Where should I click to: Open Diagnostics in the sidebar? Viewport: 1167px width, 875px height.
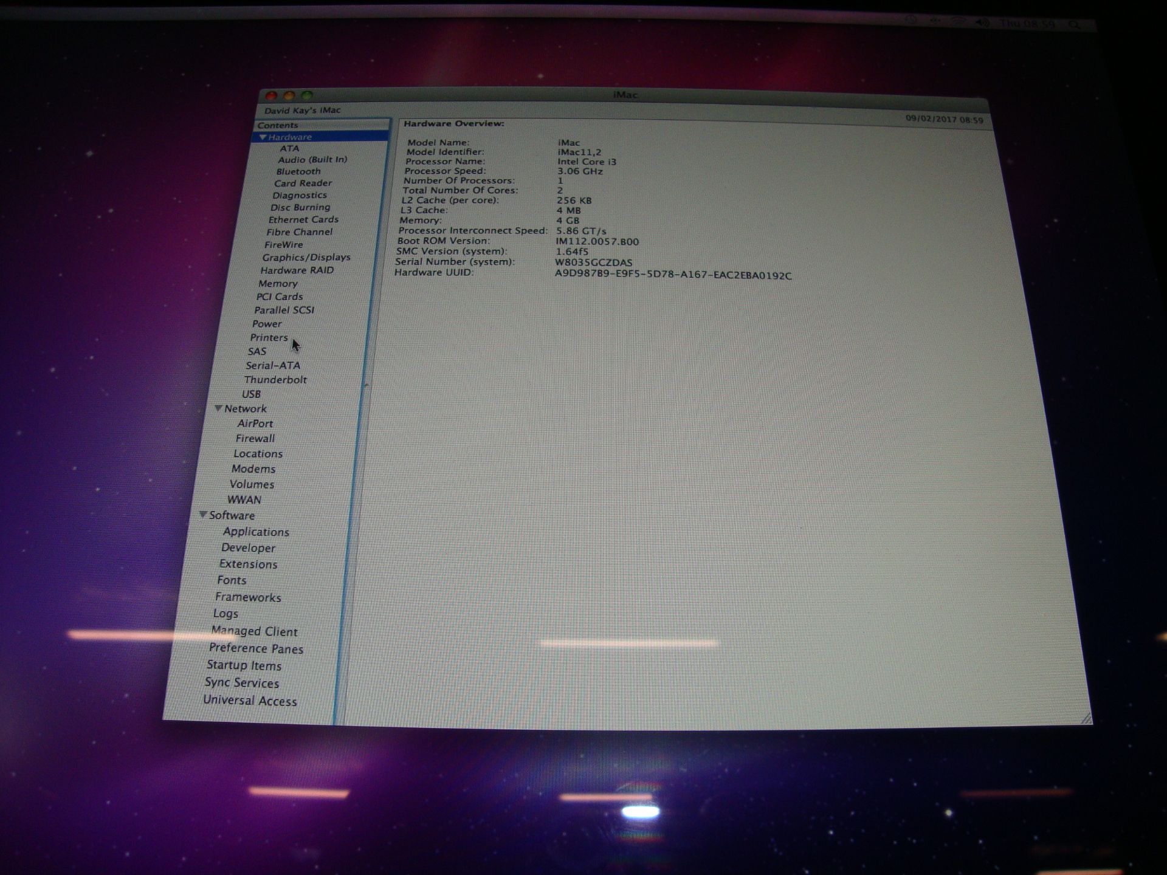(x=300, y=195)
